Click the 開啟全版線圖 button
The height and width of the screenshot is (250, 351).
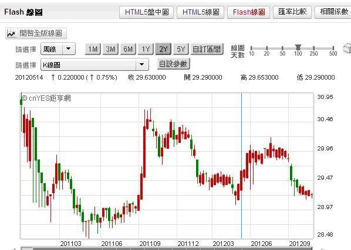[36, 33]
